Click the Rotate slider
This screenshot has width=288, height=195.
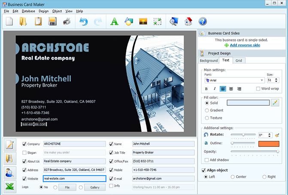[x=243, y=134]
